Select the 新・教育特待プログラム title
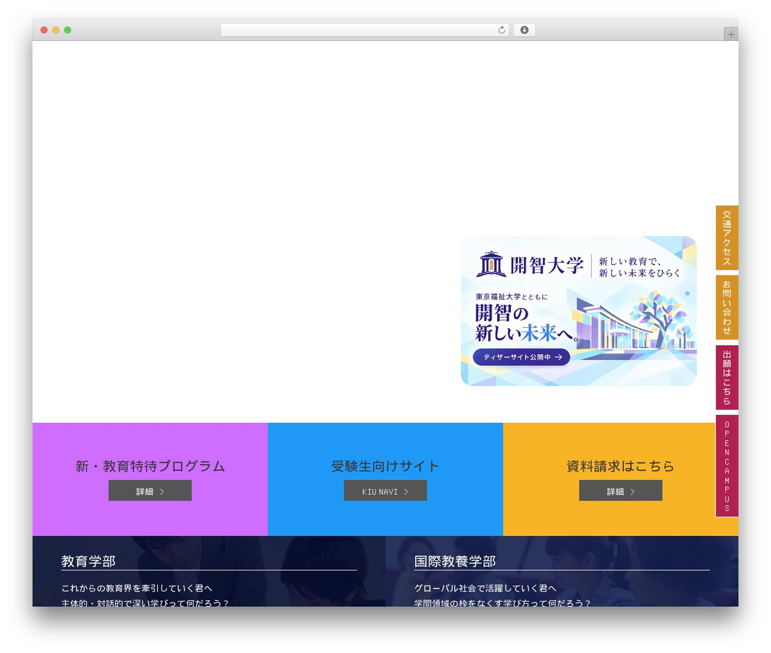Viewport: 771px width, 653px height. pos(150,466)
